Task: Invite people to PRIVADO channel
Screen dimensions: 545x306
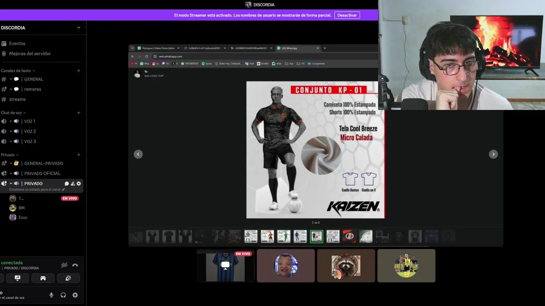Action: tap(72, 184)
